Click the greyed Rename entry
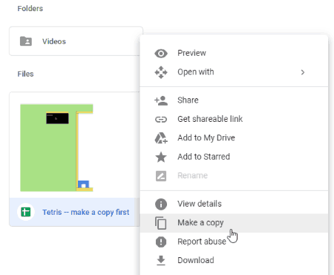Screen dimensions: 334x275 coord(234,175)
